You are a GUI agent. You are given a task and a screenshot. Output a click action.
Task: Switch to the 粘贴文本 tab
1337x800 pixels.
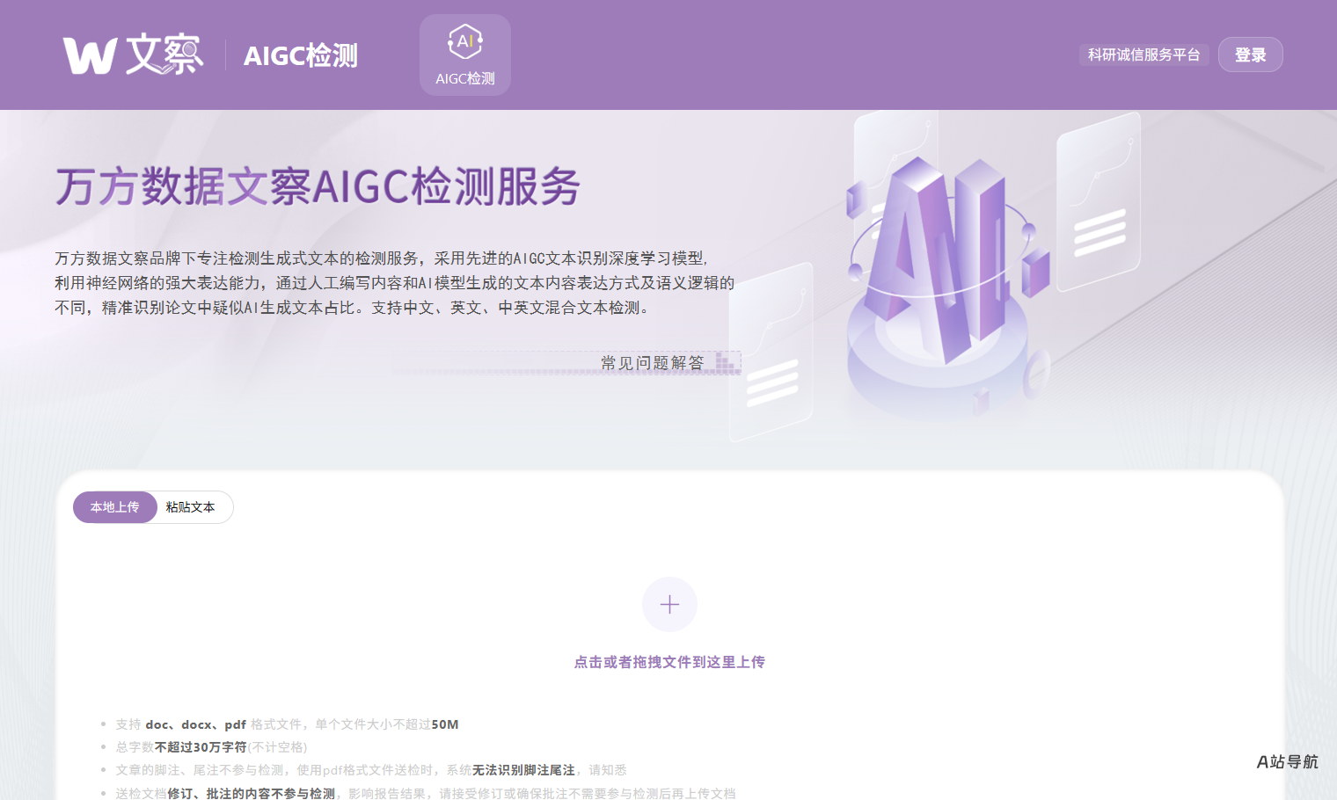pyautogui.click(x=191, y=507)
